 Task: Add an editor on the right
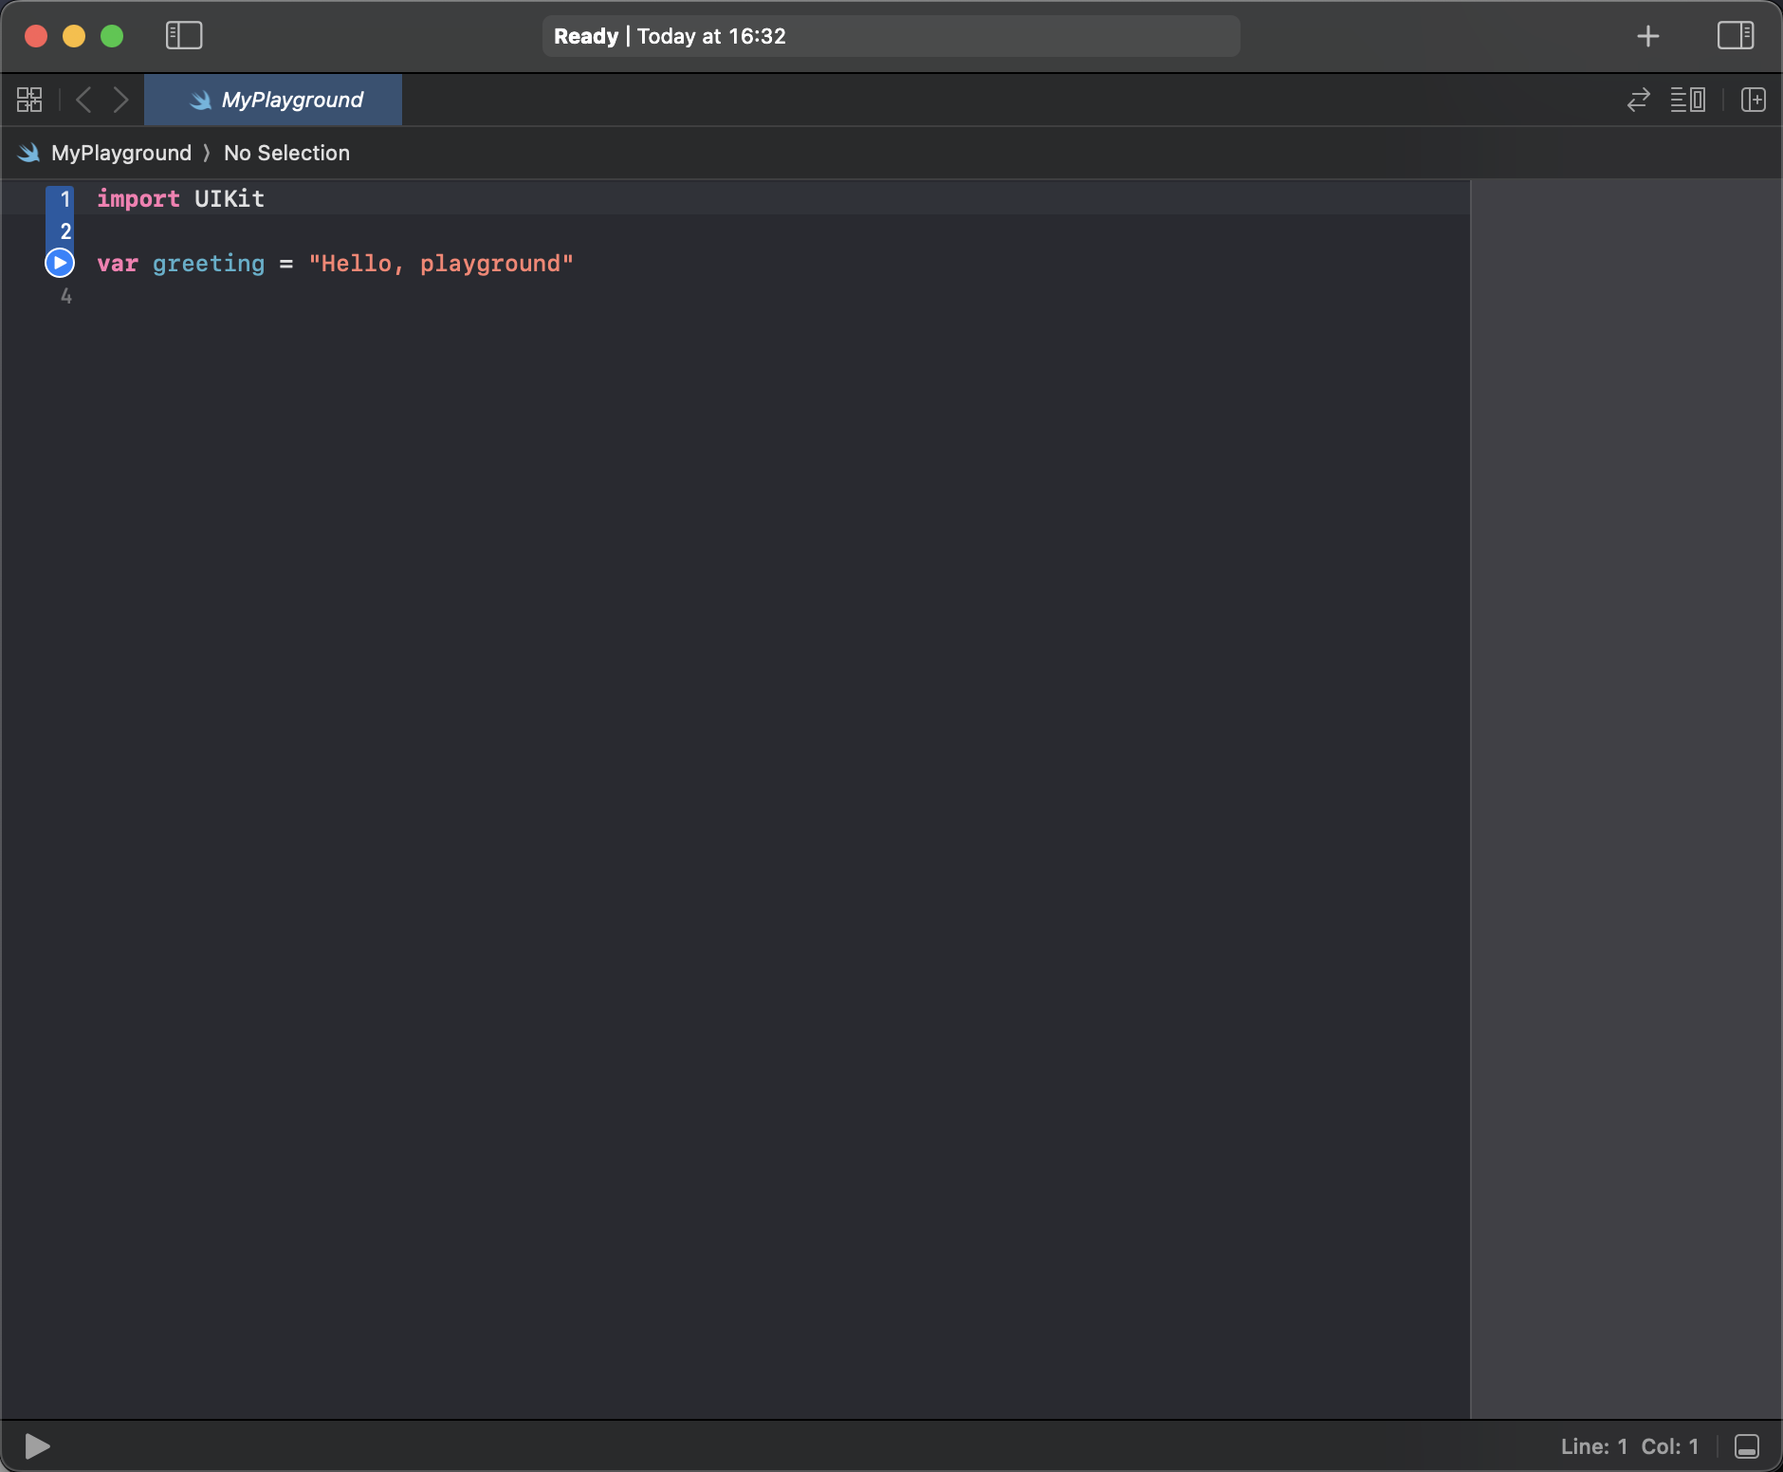[1754, 100]
